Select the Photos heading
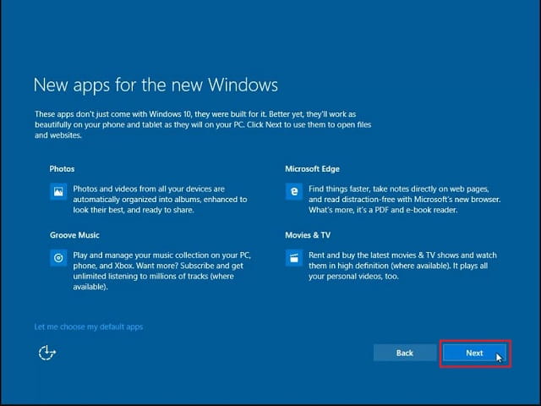Image resolution: width=541 pixels, height=406 pixels. [62, 169]
